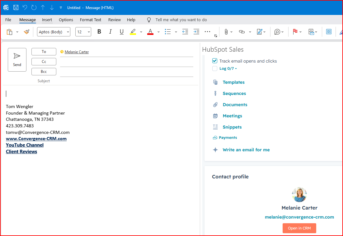Click the All Apps grid icon

pyautogui.click(x=329, y=32)
